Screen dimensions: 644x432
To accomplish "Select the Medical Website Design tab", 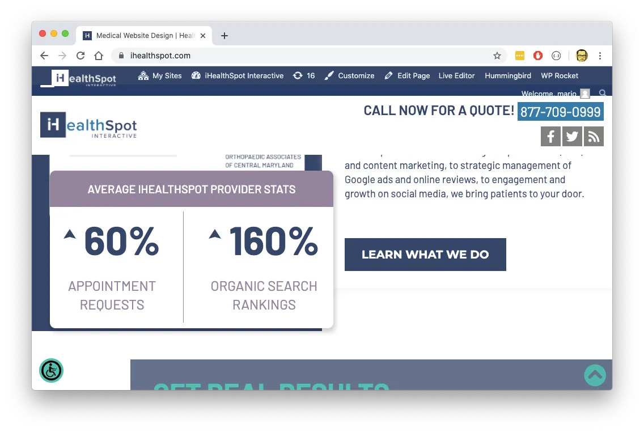I will (144, 36).
